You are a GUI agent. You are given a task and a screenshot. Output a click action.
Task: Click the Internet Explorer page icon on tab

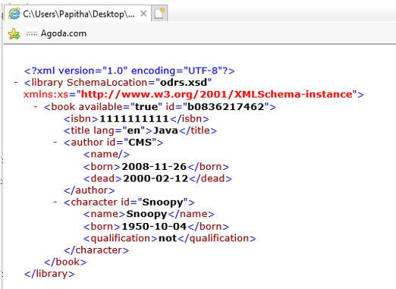point(14,14)
